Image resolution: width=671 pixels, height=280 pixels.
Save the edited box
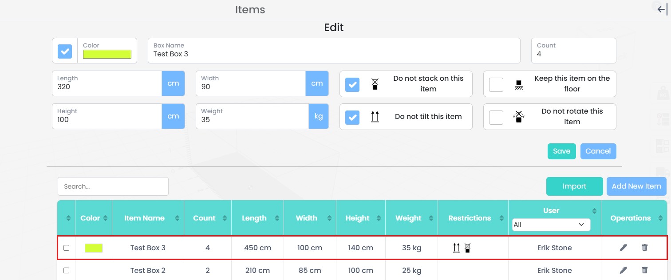pos(561,151)
